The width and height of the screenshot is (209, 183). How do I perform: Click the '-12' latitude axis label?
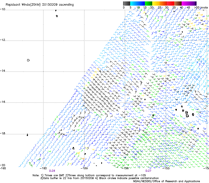click(x=3, y=40)
